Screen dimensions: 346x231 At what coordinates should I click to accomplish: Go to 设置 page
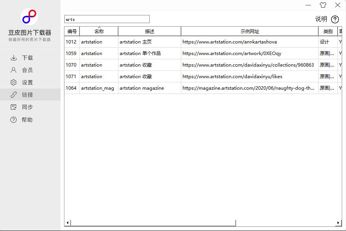(30, 82)
